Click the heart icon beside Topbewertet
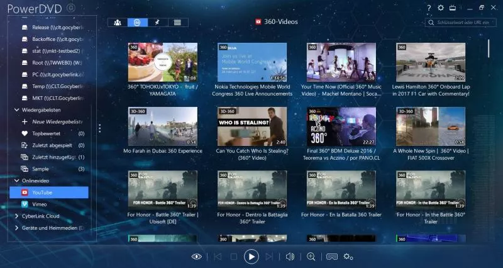 [x=25, y=133]
